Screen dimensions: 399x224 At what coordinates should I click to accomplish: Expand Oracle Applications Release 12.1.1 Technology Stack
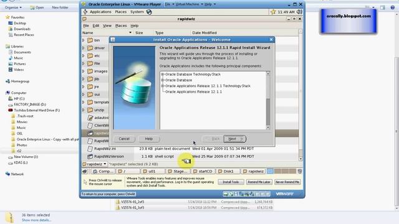(163, 86)
